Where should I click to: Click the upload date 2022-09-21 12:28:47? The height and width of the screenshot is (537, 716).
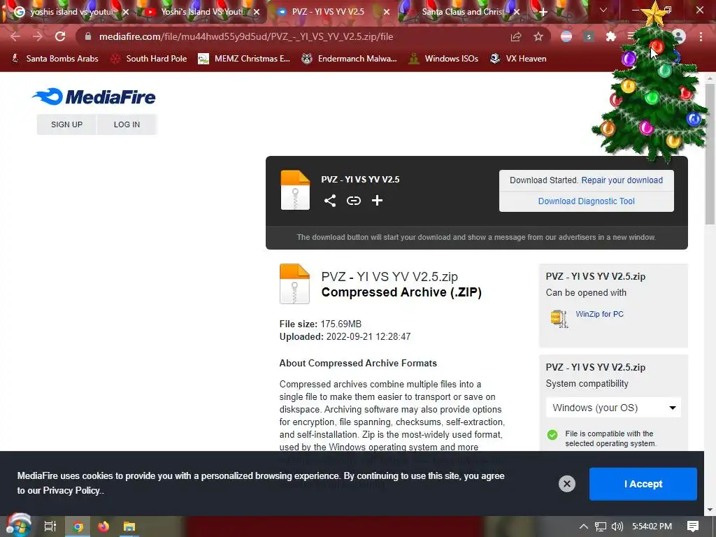tap(368, 336)
